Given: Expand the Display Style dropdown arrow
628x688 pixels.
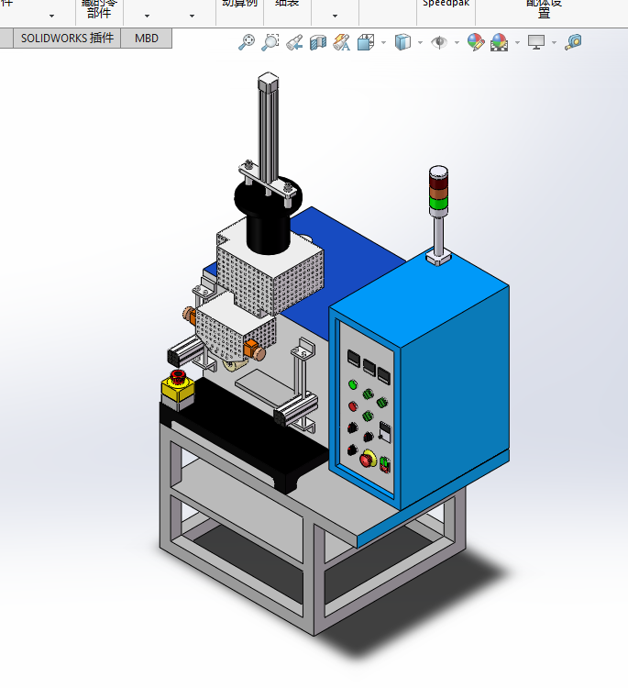Looking at the screenshot, I should [420, 42].
